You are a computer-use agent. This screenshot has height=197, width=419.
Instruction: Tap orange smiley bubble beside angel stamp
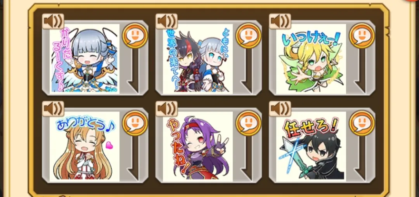[x=135, y=36]
